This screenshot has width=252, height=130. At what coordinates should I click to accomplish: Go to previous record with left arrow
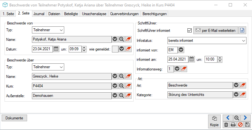[228, 118]
